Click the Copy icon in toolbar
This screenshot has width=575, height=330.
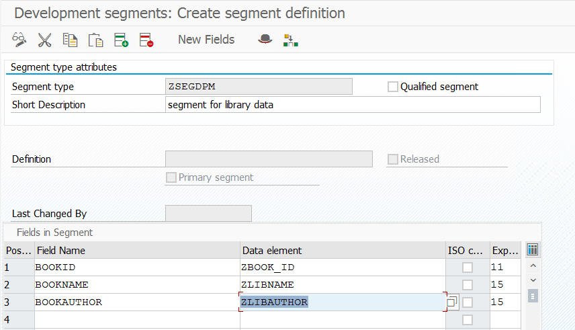point(70,40)
